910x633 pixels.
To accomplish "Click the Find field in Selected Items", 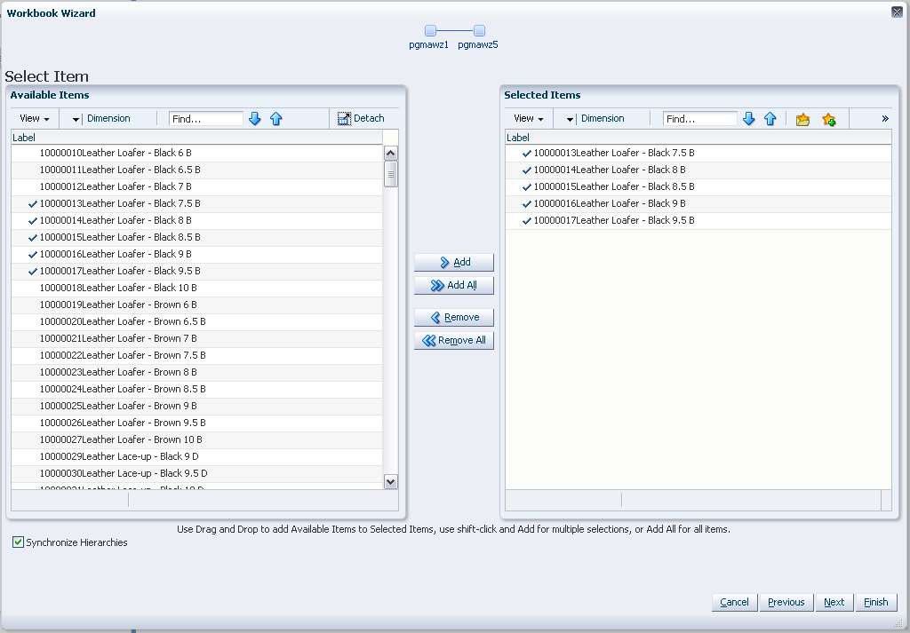I will pyautogui.click(x=700, y=119).
